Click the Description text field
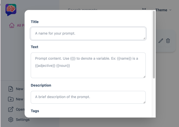Viewport: 179px width, 127px height. point(88,97)
